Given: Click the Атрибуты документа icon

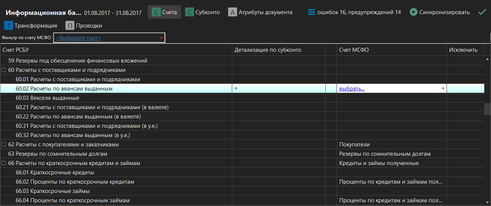Looking at the screenshot, I should 233,12.
